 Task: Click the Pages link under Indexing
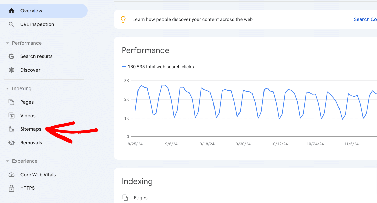tap(141, 198)
